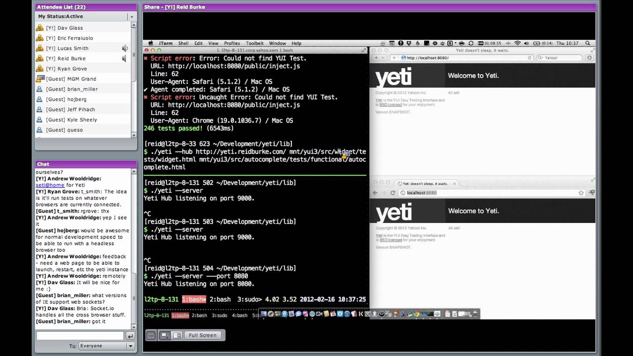Screen dimensions: 633x356
Task: Open the Window menu
Action: coord(277,44)
